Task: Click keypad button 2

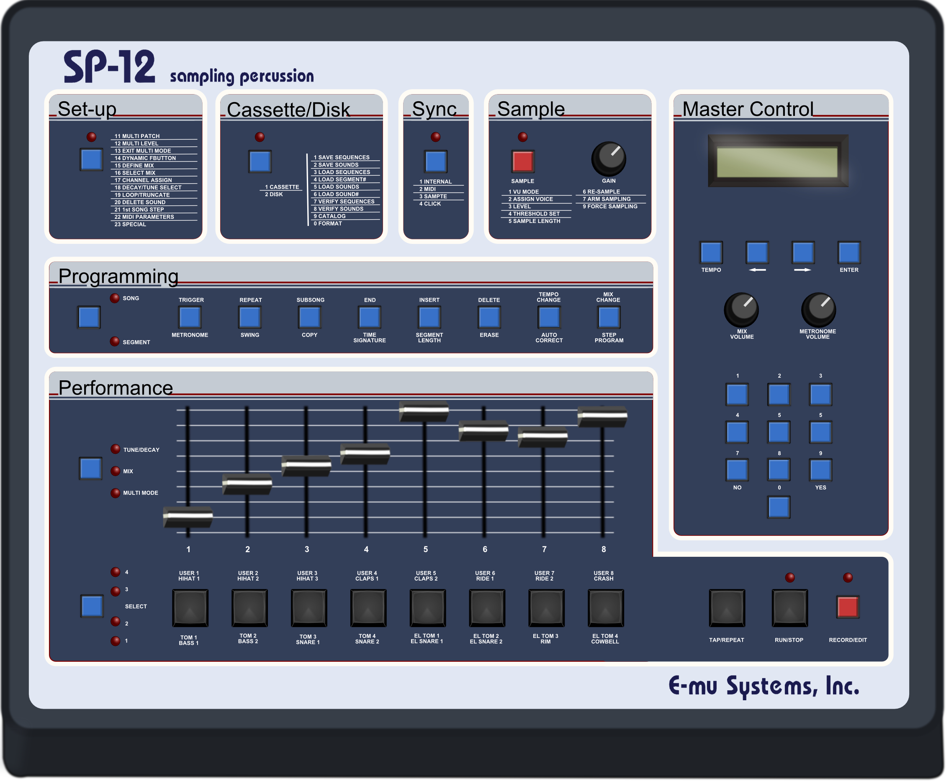Action: 779,394
